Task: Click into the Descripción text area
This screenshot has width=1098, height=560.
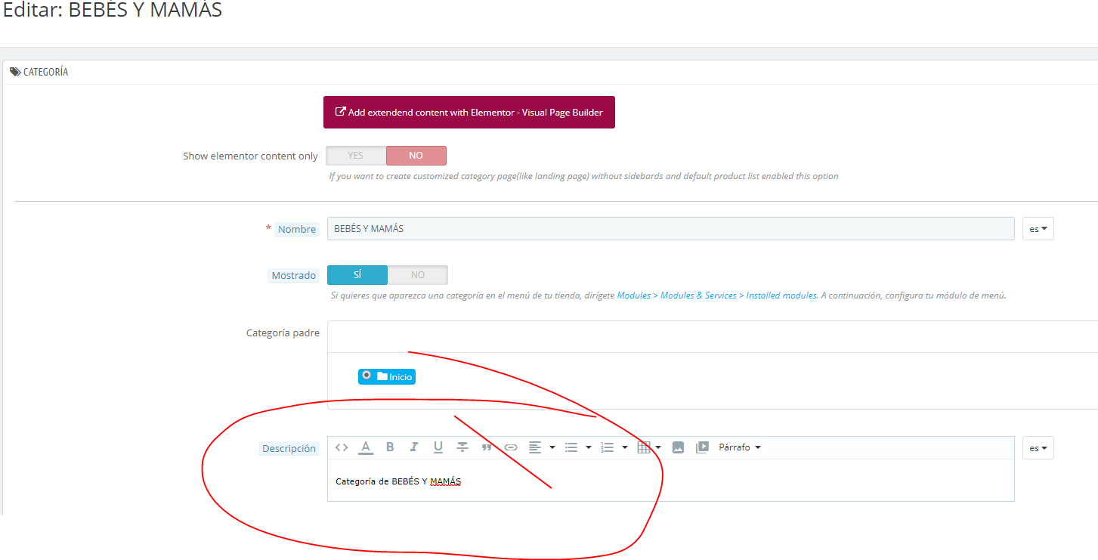Action: pyautogui.click(x=671, y=481)
